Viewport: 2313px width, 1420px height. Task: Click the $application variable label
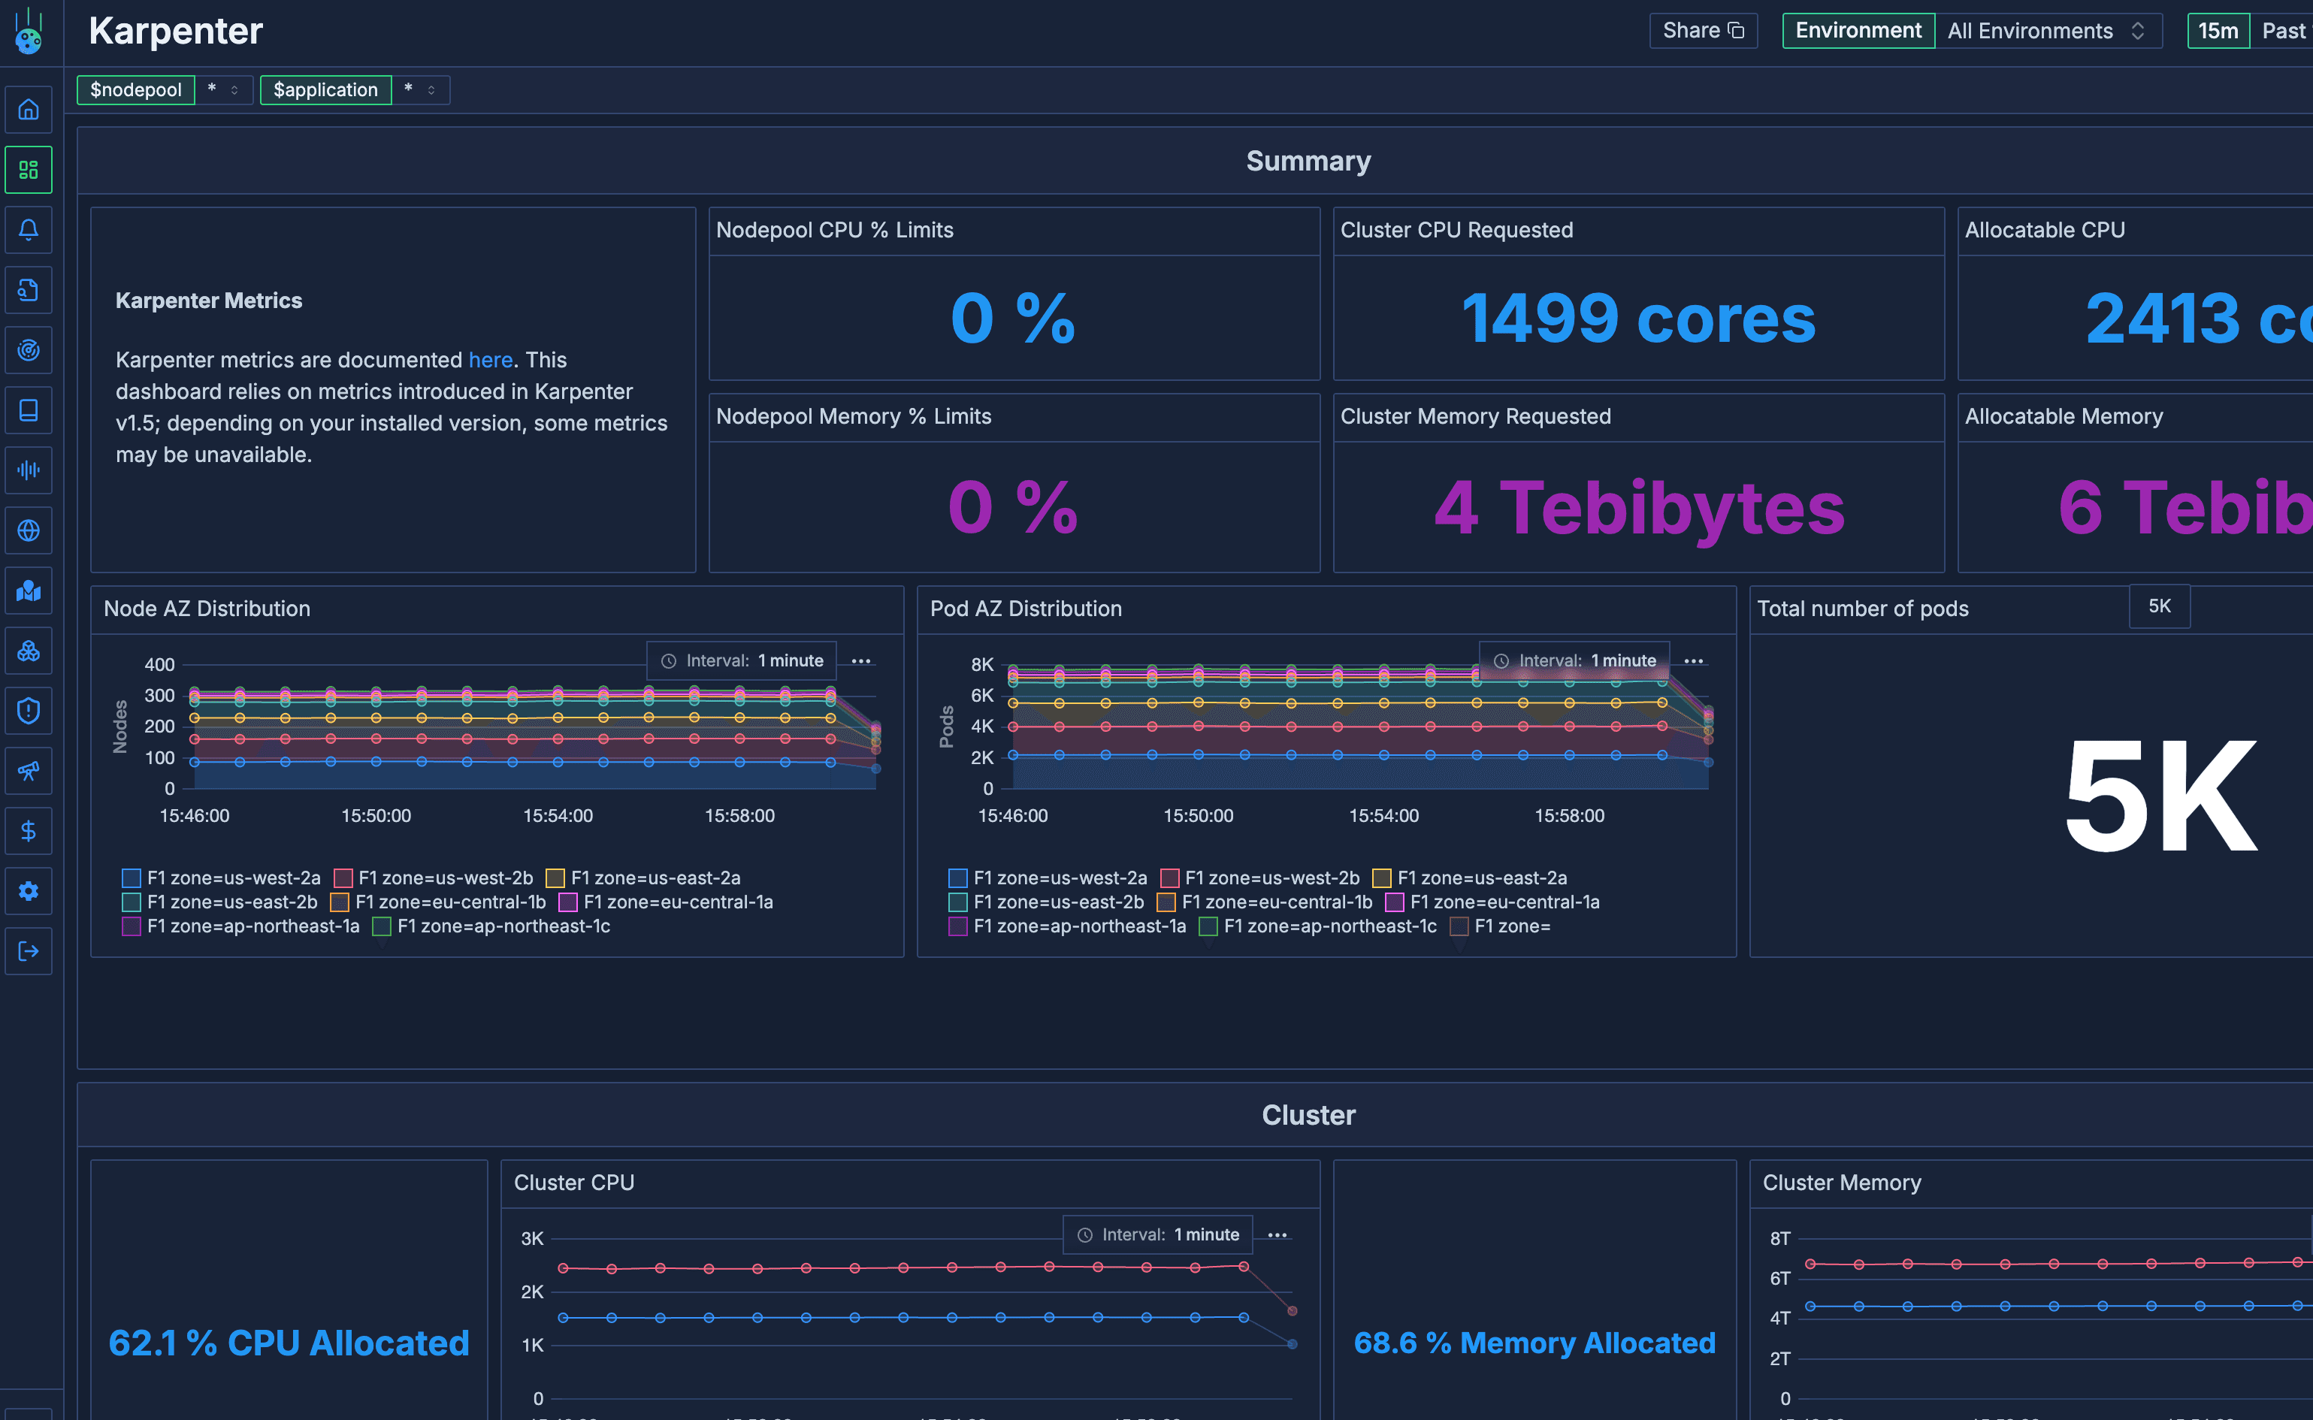pyautogui.click(x=326, y=90)
